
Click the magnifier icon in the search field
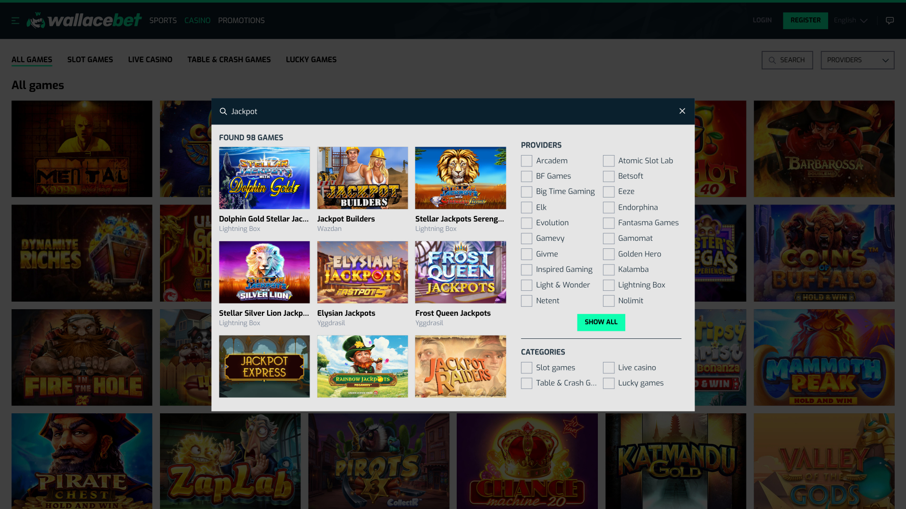click(x=223, y=111)
